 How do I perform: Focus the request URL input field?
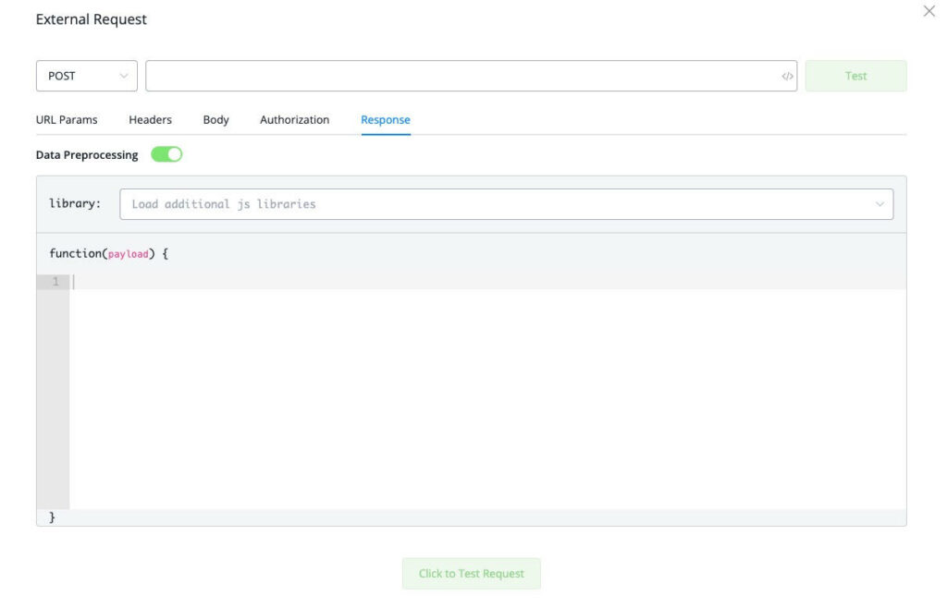tap(462, 76)
